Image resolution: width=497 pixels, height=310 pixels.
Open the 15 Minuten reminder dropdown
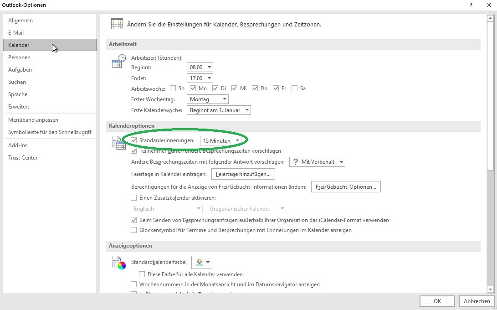coord(220,140)
